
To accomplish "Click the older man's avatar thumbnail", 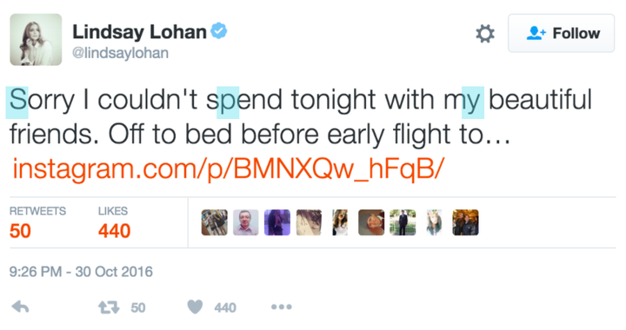I will (245, 222).
